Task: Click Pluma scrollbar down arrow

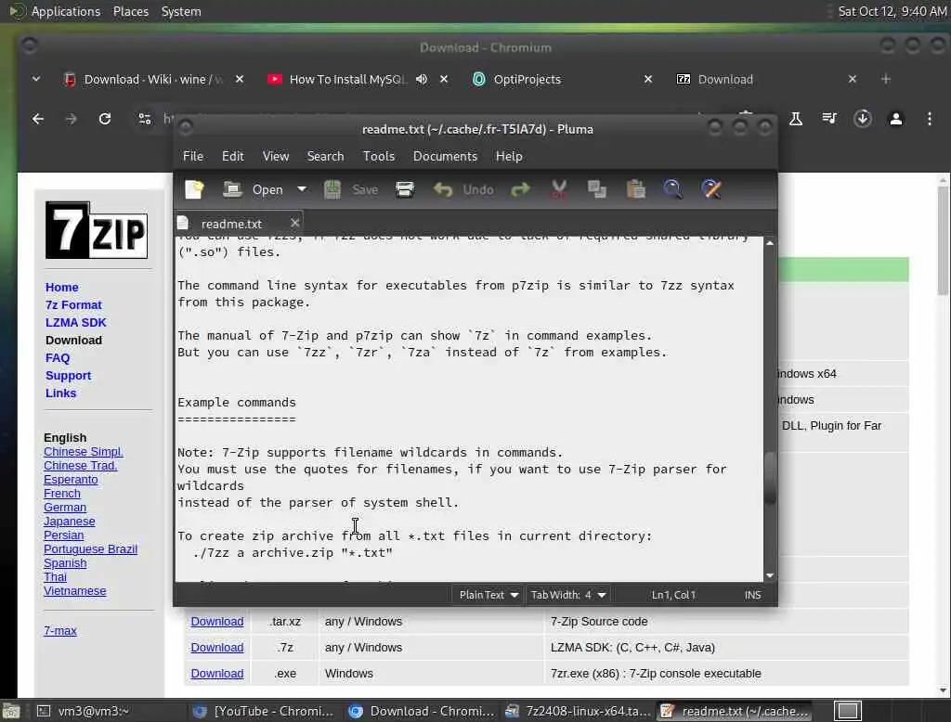Action: tap(770, 575)
